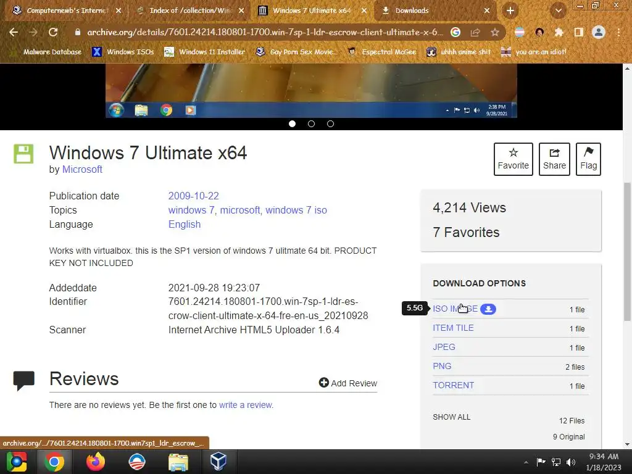632x474 pixels.
Task: Open Chrome three-dot menu
Action: pos(618,32)
